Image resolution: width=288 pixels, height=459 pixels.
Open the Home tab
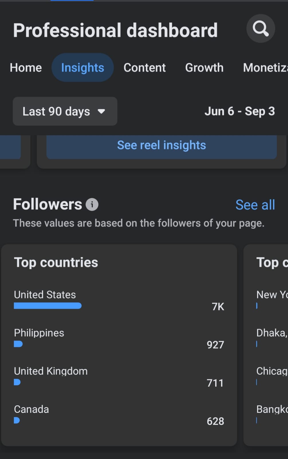(26, 68)
